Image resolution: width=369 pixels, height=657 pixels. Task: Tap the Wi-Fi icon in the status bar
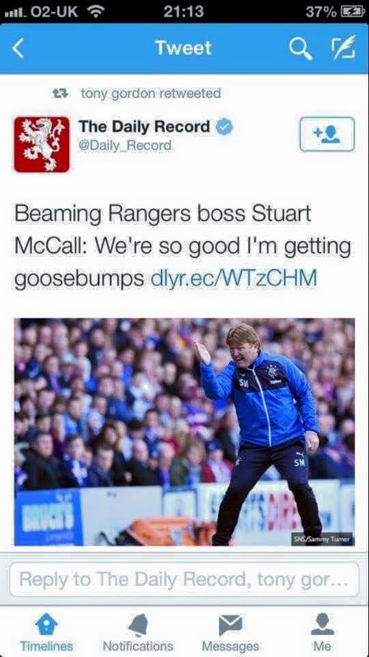(x=97, y=12)
